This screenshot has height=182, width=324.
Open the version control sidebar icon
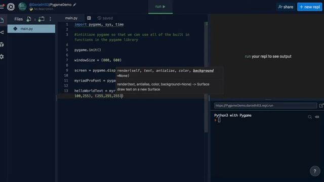pos(2,32)
